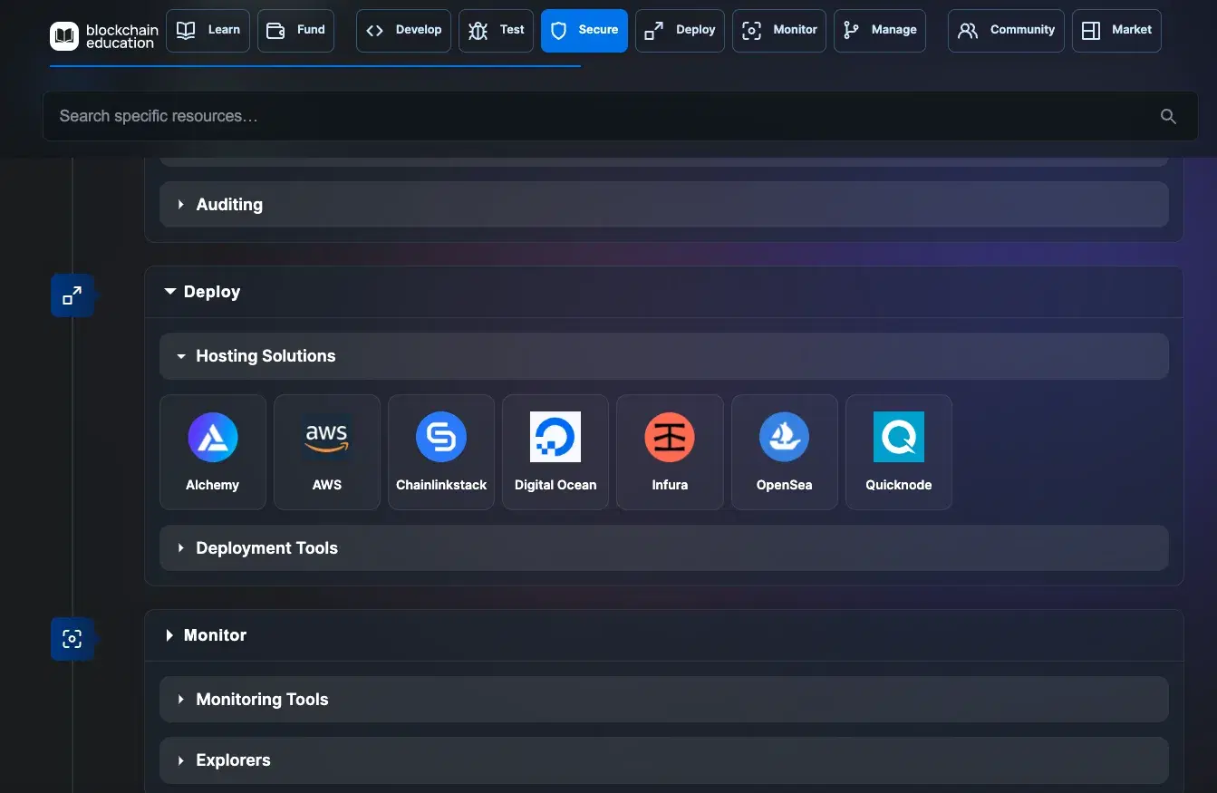Focus the Search specific resources field
This screenshot has height=793, width=1217.
[620, 116]
